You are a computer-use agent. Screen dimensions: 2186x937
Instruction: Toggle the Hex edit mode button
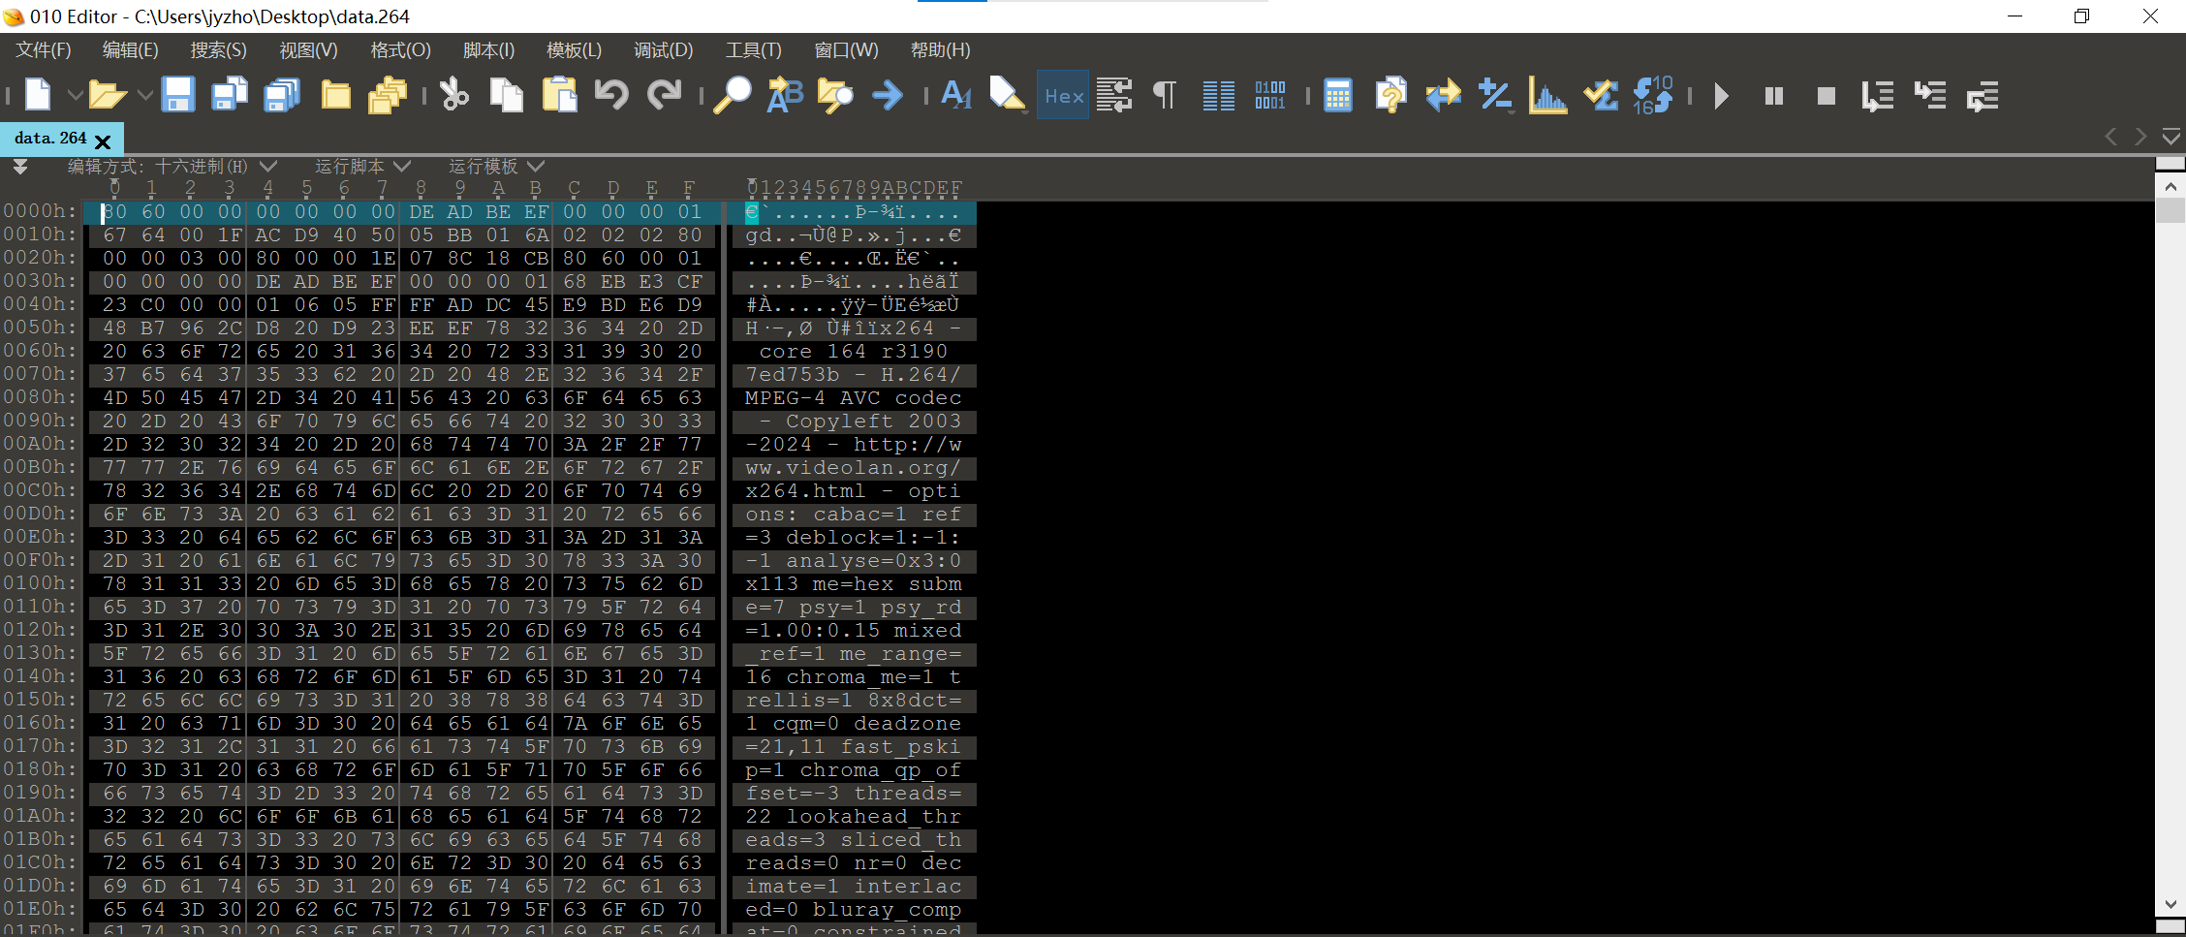click(x=1063, y=95)
